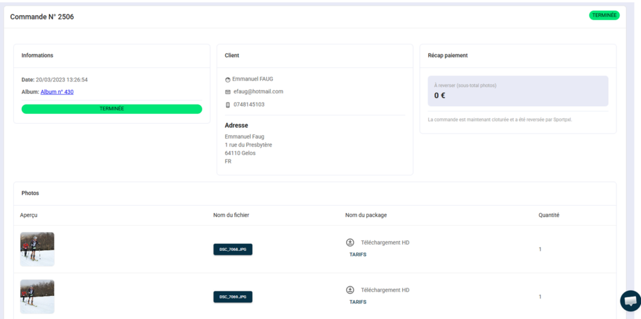This screenshot has width=641, height=319.
Task: Click Téléchargement HD in the first photo row
Action: (385, 243)
